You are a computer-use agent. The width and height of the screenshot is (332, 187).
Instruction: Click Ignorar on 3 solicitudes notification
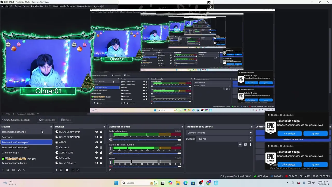point(315,165)
